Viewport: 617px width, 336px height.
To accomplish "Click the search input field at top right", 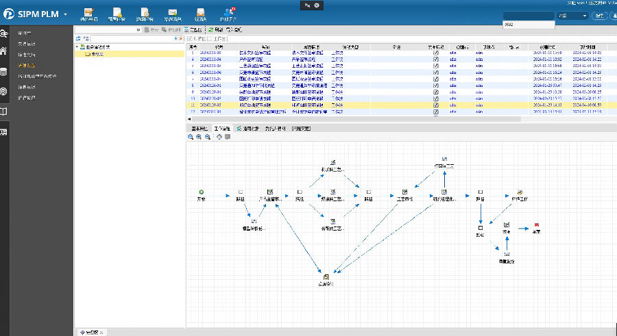I will point(528,15).
